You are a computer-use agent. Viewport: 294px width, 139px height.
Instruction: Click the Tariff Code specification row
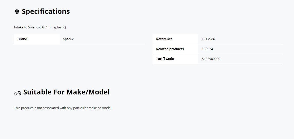[x=218, y=59]
